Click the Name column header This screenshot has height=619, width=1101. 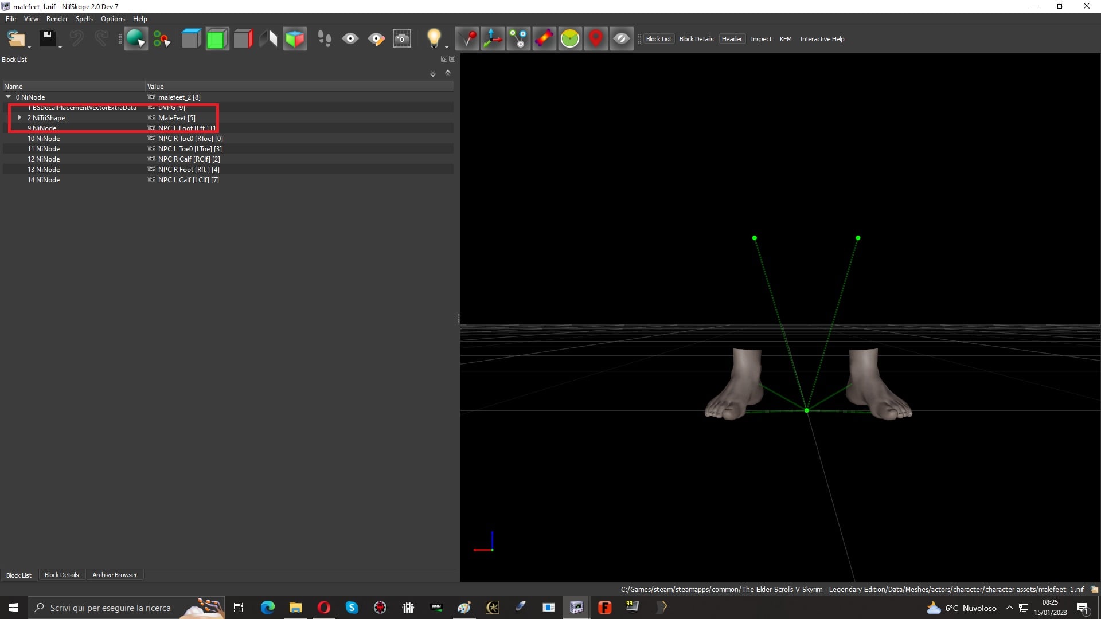[x=73, y=87]
